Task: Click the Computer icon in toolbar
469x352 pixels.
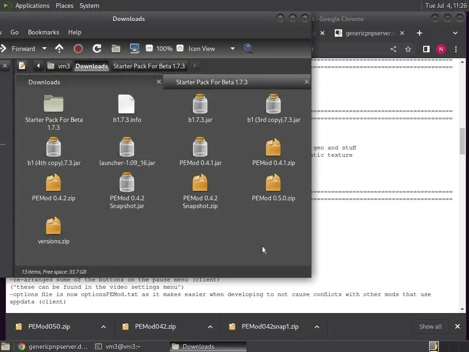Action: point(135,49)
